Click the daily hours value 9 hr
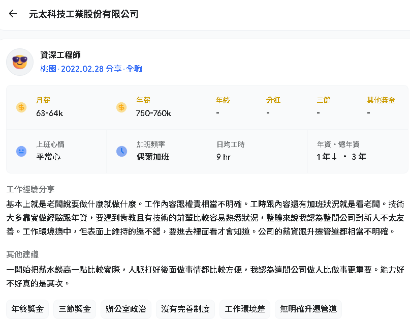This screenshot has height=320, width=410. coord(224,157)
